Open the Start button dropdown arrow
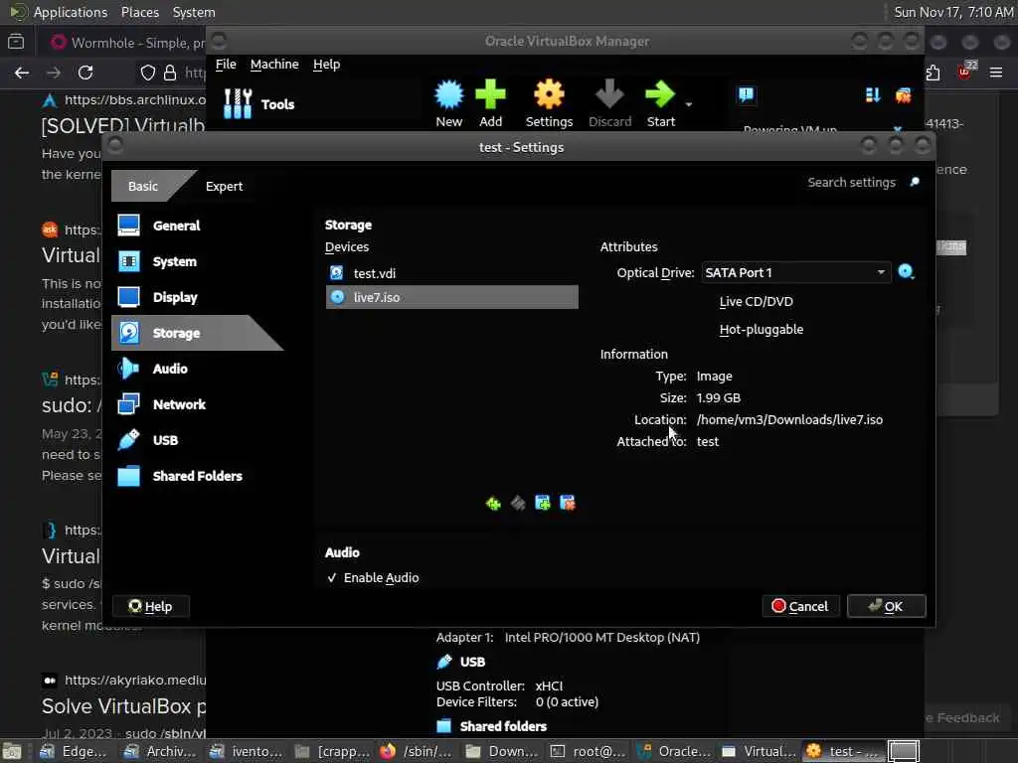The image size is (1018, 763). (x=688, y=104)
